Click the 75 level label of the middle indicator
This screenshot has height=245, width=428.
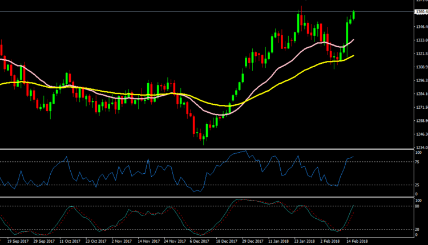click(x=417, y=162)
